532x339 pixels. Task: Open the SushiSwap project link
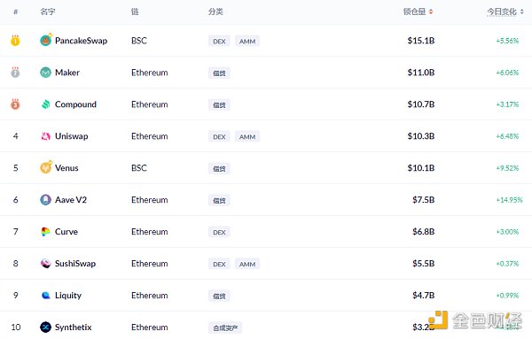point(75,264)
